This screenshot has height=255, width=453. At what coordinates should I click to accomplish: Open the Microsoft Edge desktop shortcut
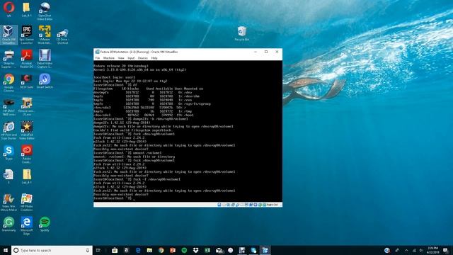tap(27, 226)
